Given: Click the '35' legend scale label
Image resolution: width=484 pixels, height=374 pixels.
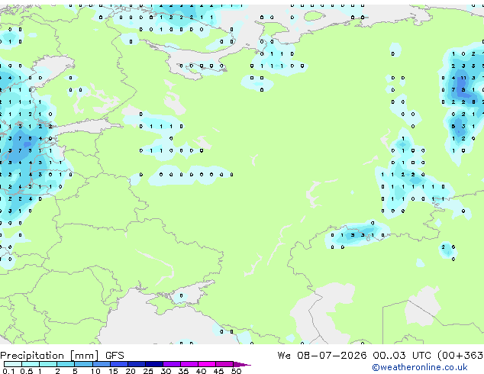Looking at the screenshot, I should 183,371.
